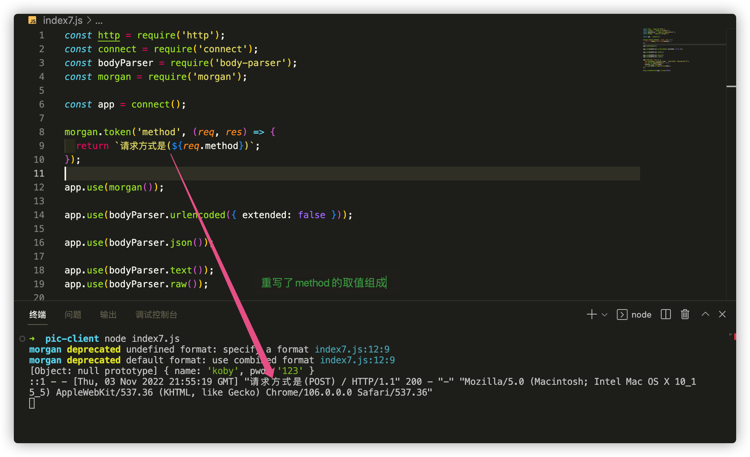
Task: Select the node terminal label
Action: tap(641, 315)
